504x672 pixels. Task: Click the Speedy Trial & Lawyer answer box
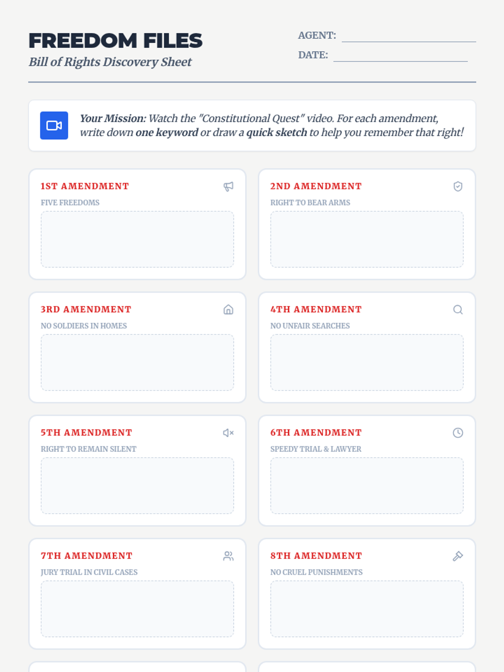[367, 486]
